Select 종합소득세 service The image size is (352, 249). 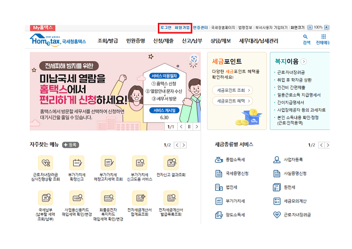[230, 160]
